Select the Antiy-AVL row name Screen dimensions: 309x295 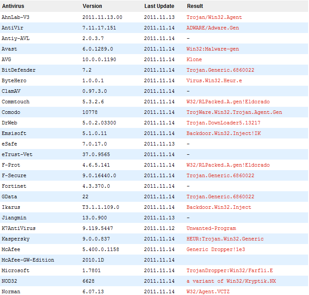[x=15, y=38]
